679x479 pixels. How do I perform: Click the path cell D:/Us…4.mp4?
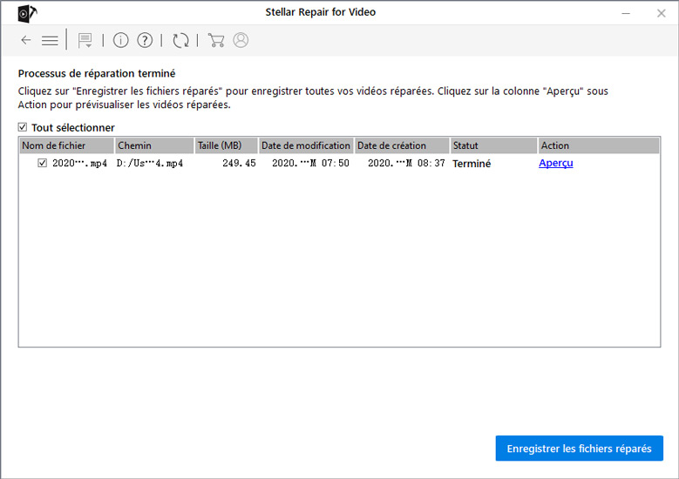pyautogui.click(x=150, y=164)
